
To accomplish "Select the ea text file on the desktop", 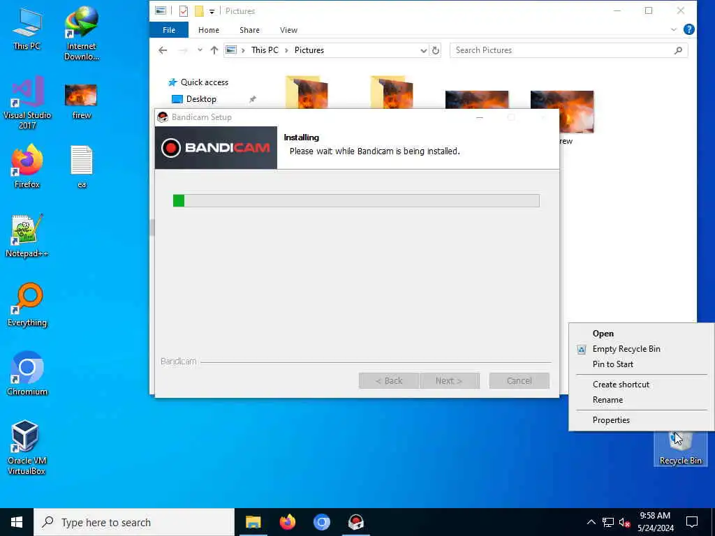I will tap(82, 166).
